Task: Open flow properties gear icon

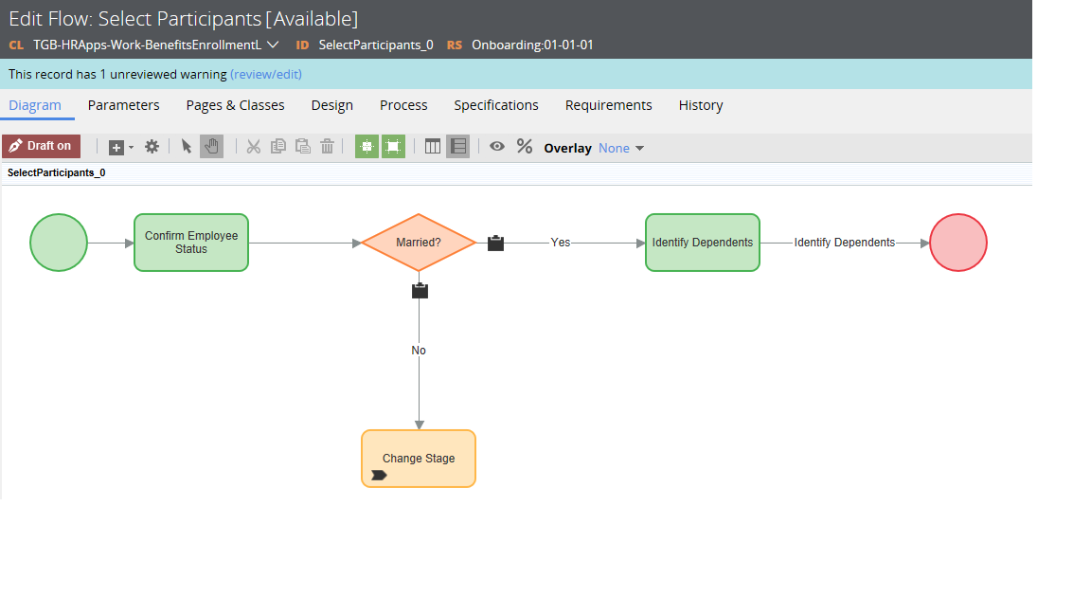Action: point(152,147)
